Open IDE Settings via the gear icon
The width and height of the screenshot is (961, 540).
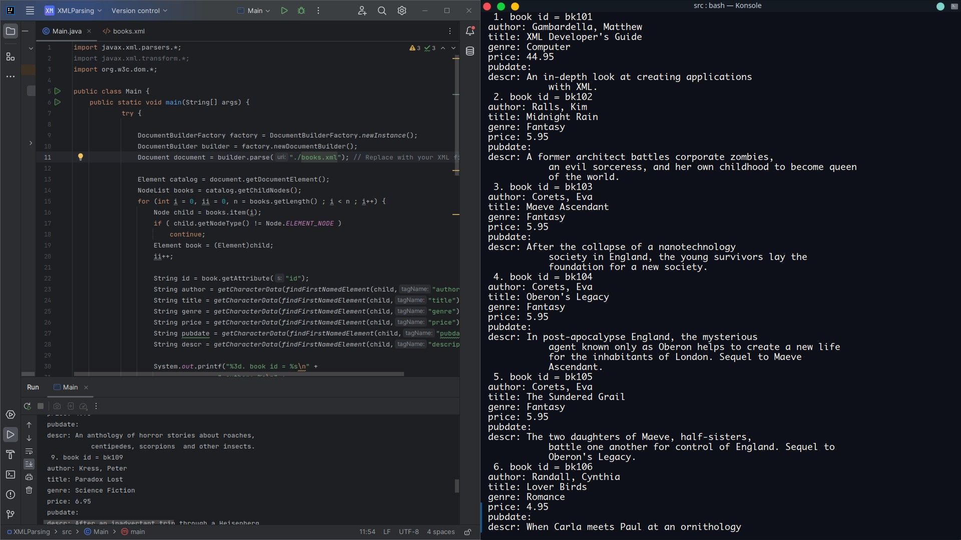401,10
